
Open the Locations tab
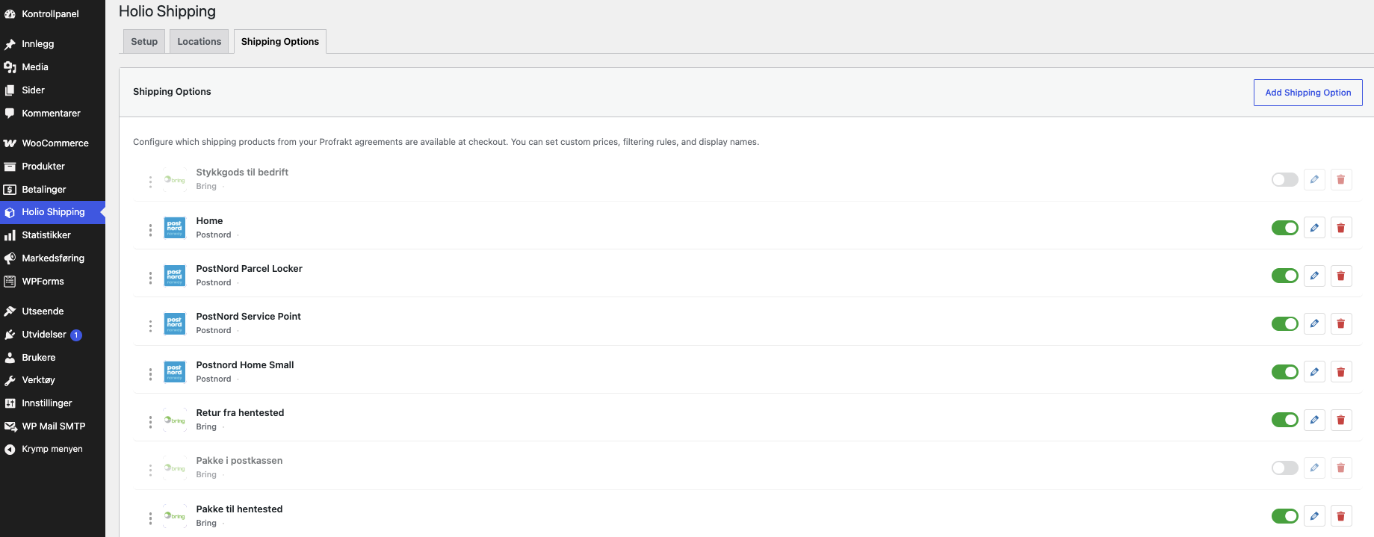[x=199, y=42]
